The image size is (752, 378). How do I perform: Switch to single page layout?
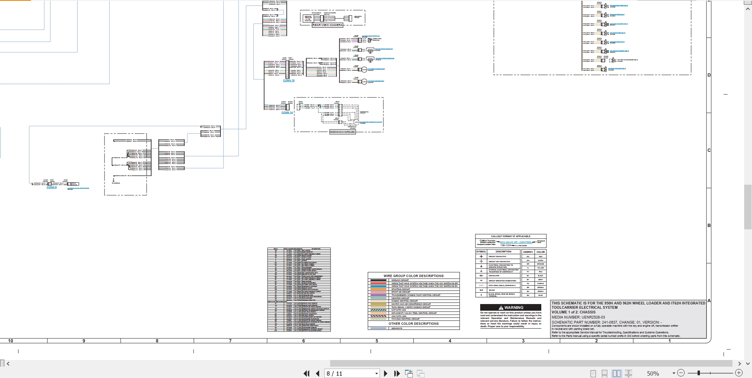(x=593, y=374)
